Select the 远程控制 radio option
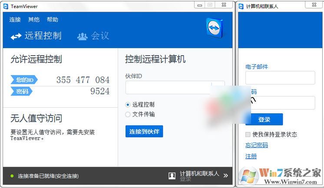Screen dimensions: 324x188 point(128,105)
